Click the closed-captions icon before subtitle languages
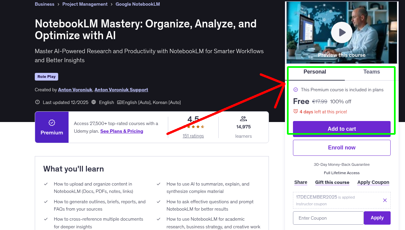The width and height of the screenshot is (405, 230). 119,102
